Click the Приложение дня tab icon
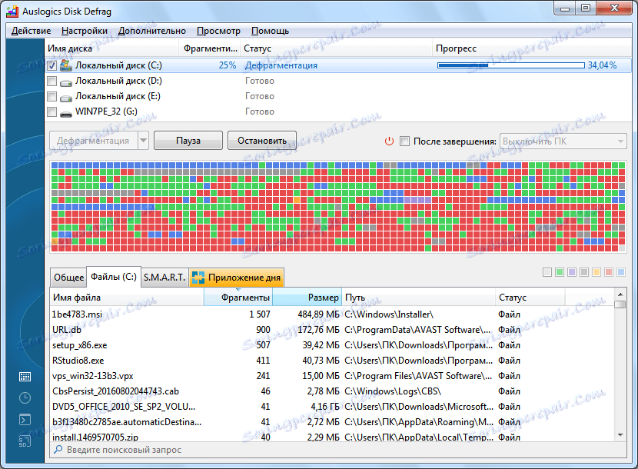 pyautogui.click(x=198, y=278)
